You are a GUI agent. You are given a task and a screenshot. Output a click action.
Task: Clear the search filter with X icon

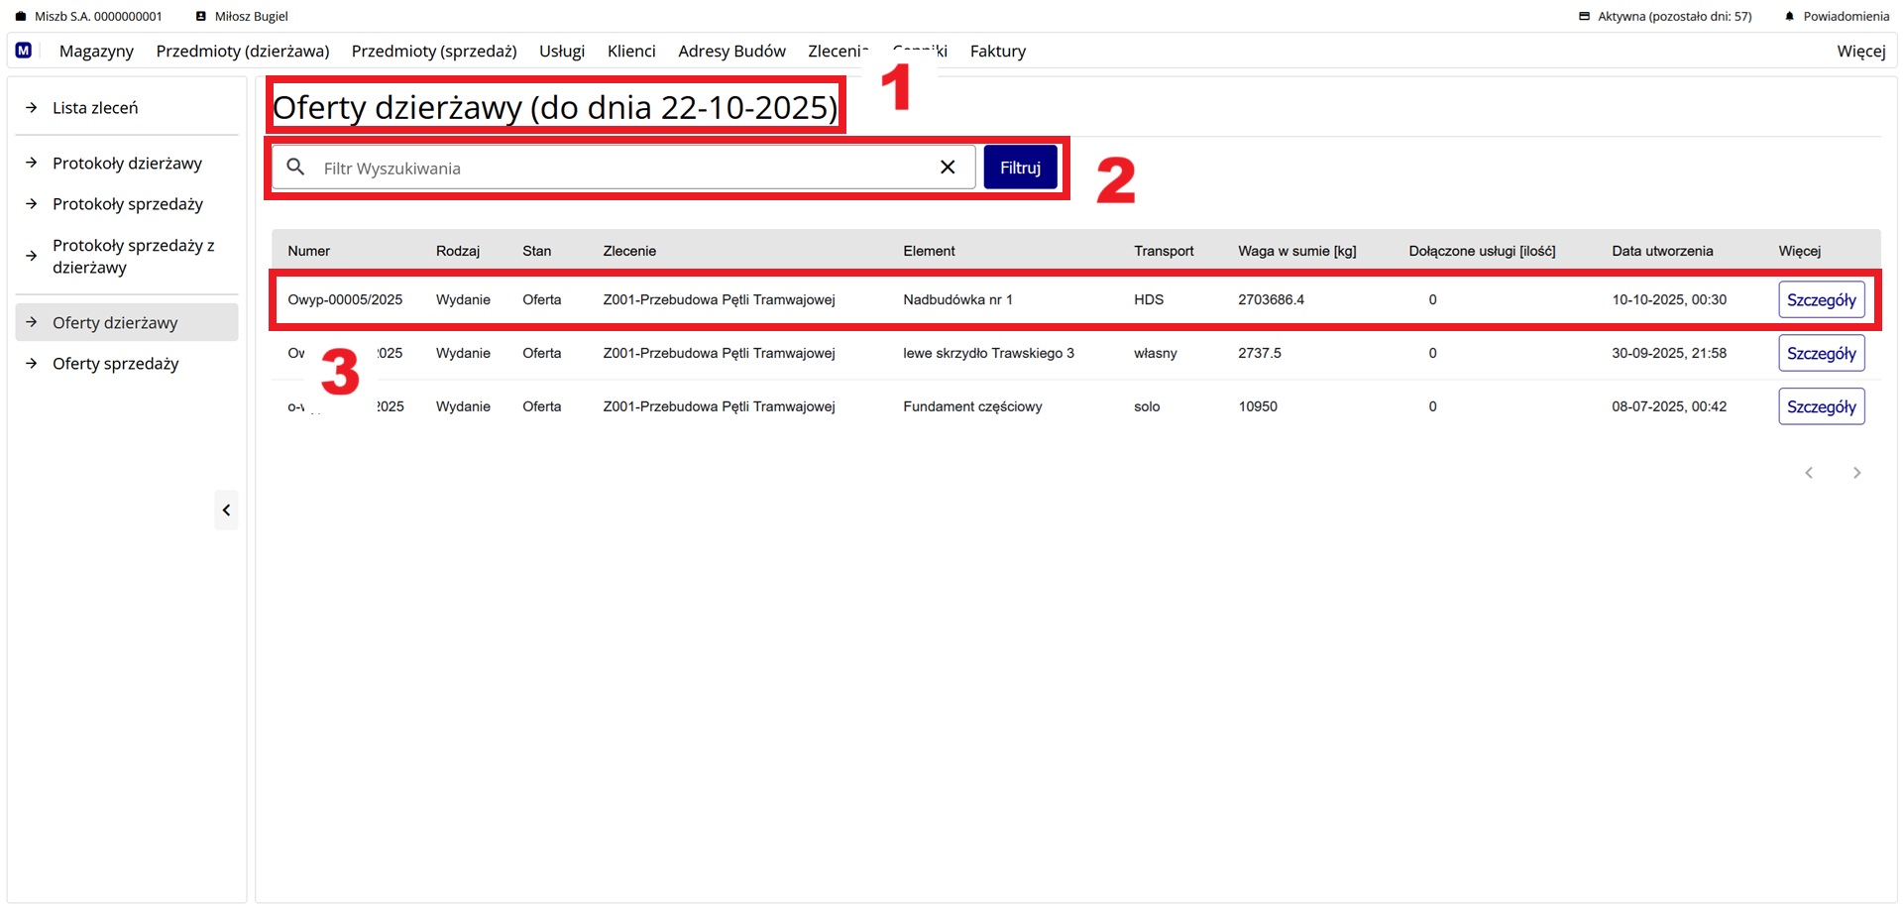[x=948, y=168]
